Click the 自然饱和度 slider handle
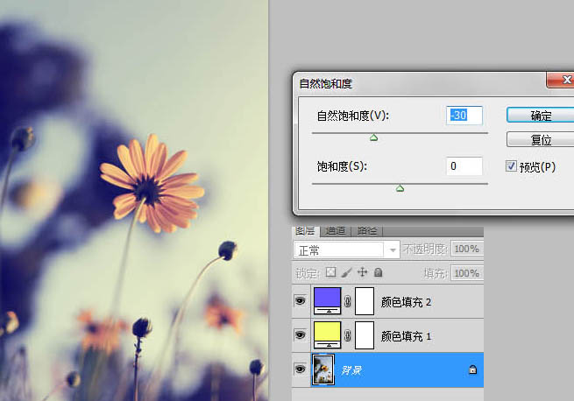Viewport: 574px width, 401px height. click(374, 137)
